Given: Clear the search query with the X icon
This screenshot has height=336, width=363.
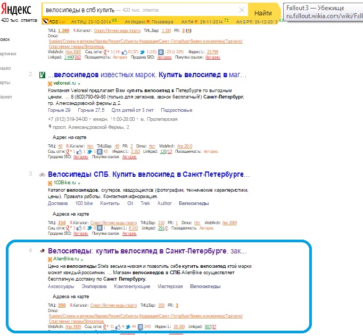Looking at the screenshot, I should tap(242, 10).
